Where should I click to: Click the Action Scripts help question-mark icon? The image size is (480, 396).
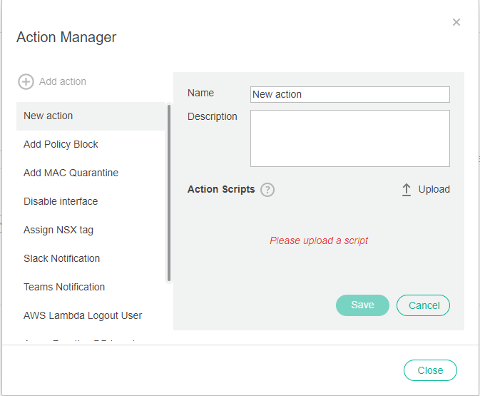[267, 190]
